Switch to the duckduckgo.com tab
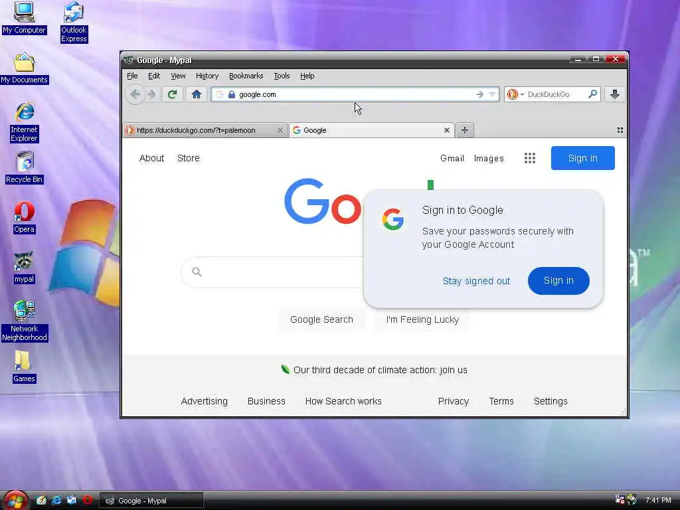The height and width of the screenshot is (510, 680). (x=205, y=130)
